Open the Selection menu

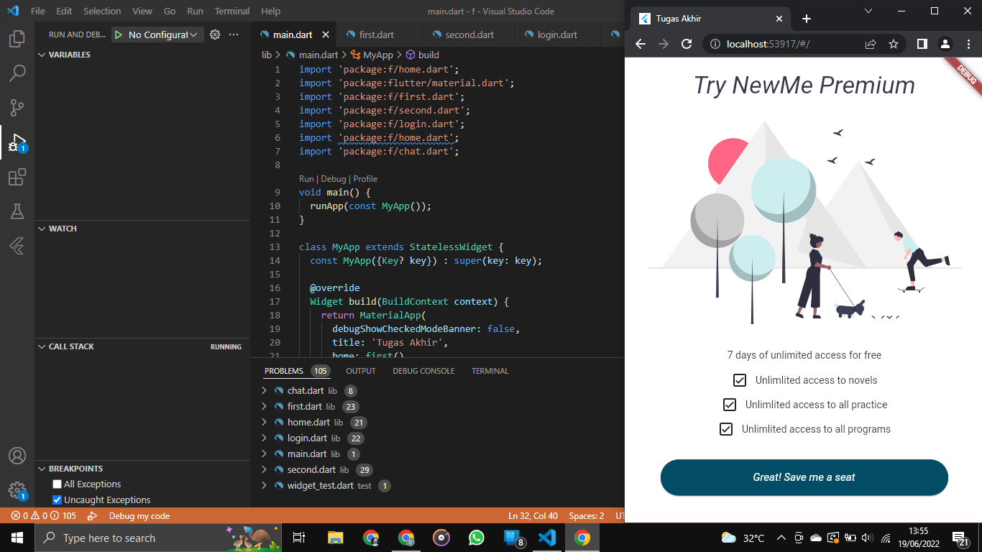(x=102, y=11)
